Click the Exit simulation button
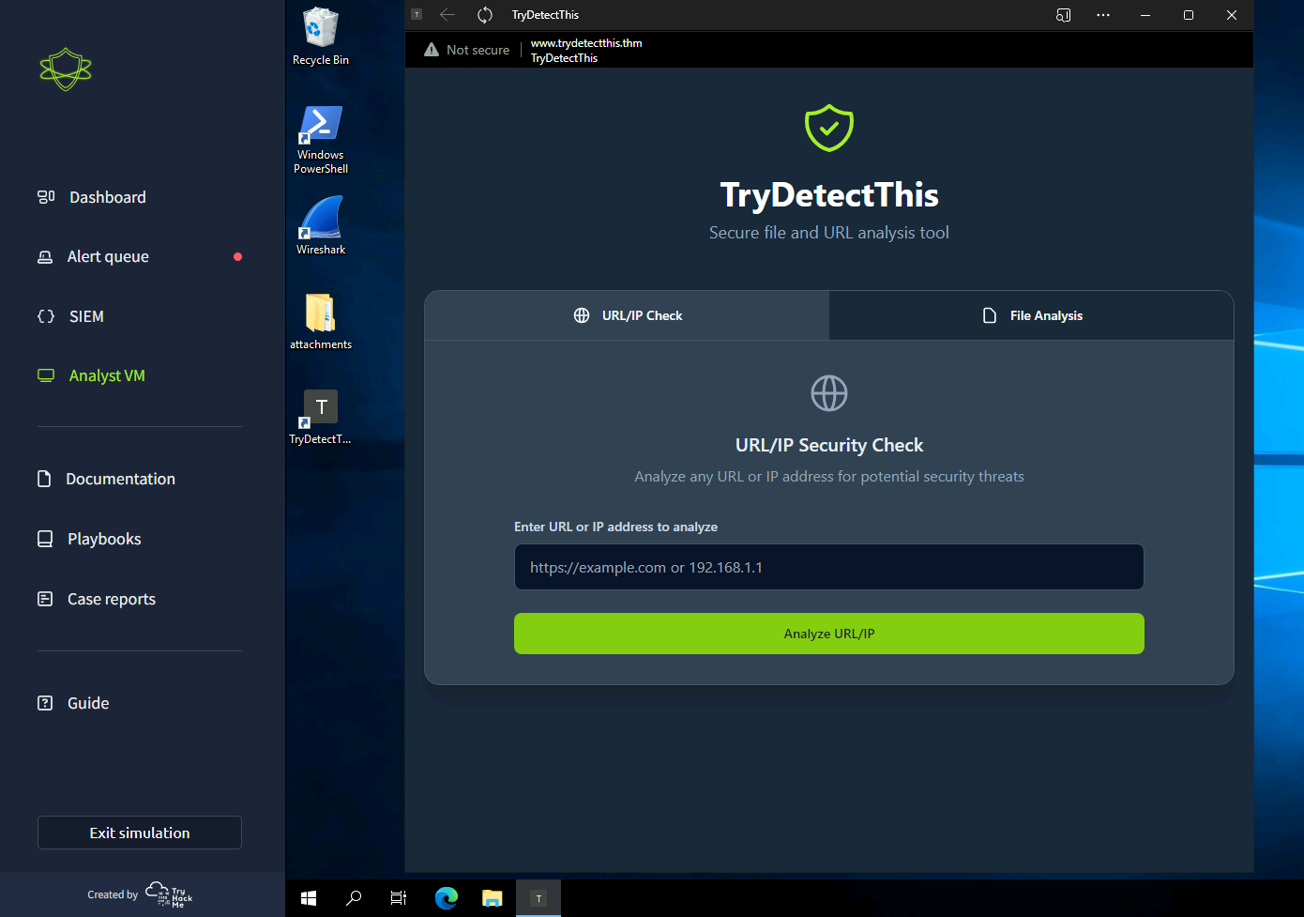 coord(140,833)
